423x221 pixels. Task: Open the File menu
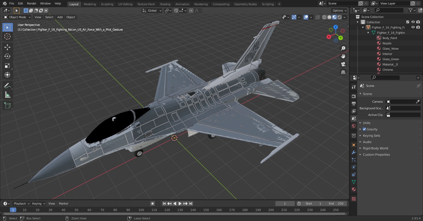12,3
